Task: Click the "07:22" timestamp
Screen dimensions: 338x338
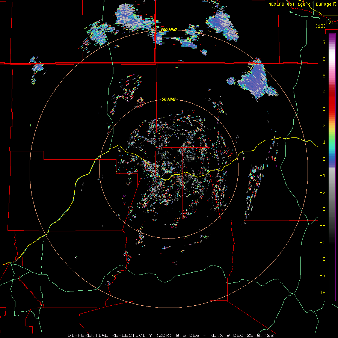Action: [265, 335]
